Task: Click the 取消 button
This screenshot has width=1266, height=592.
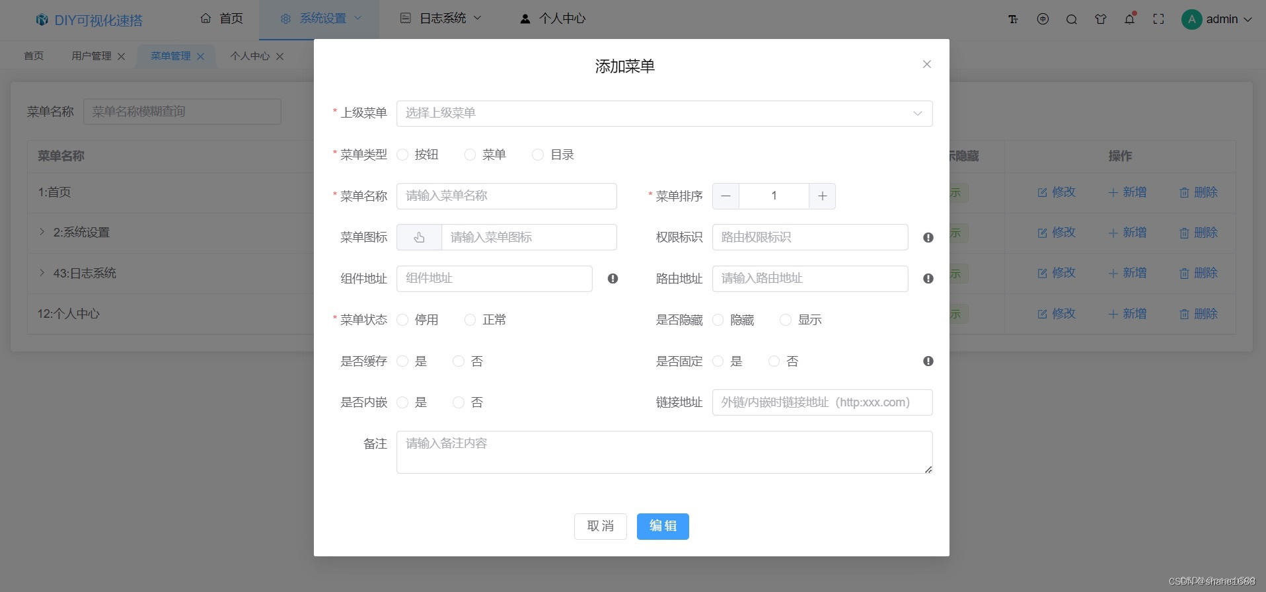Action: (600, 527)
